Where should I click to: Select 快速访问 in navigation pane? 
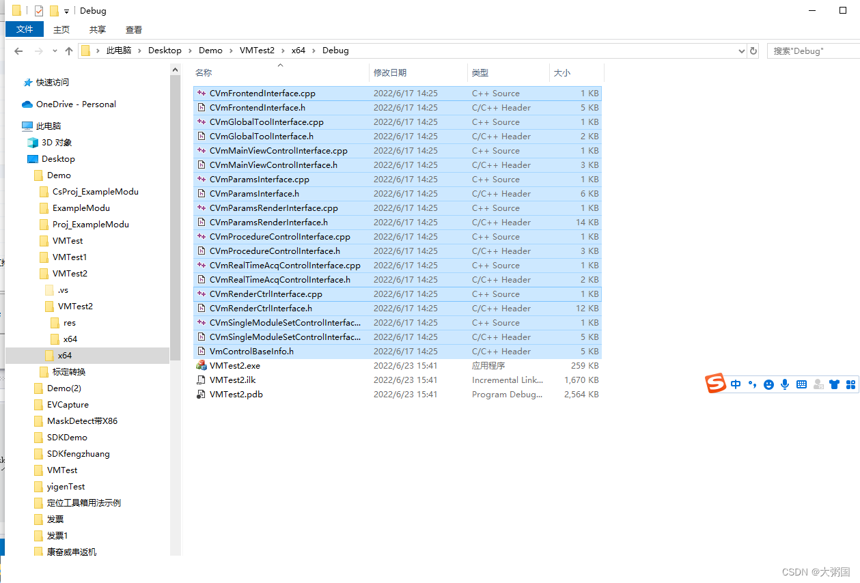coord(53,83)
